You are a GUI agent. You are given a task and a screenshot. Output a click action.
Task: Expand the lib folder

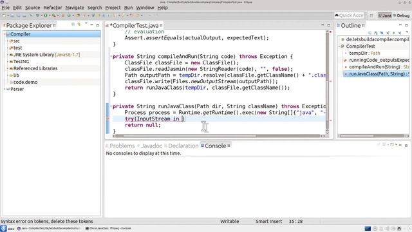click(x=8, y=75)
